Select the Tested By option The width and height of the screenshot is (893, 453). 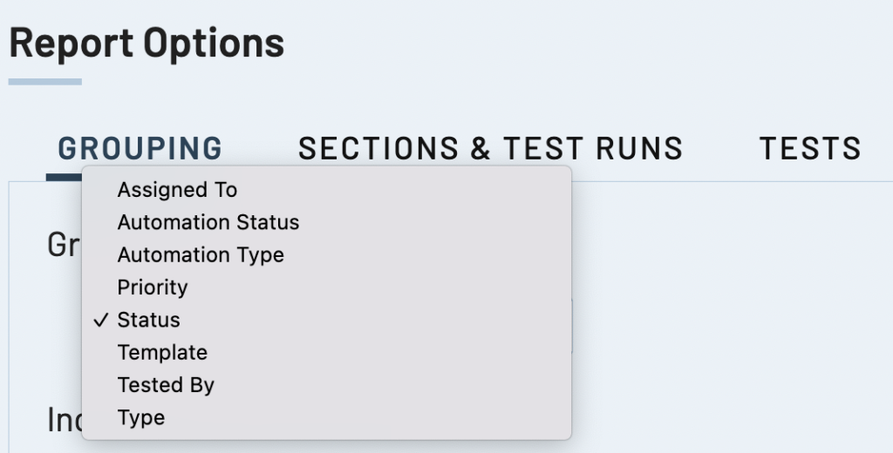pos(166,385)
